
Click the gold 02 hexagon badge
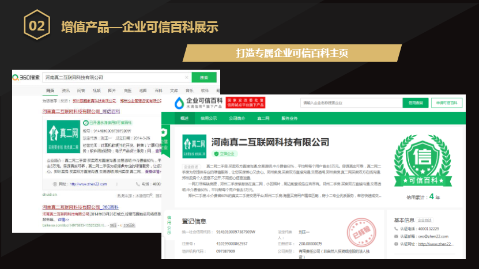click(37, 25)
